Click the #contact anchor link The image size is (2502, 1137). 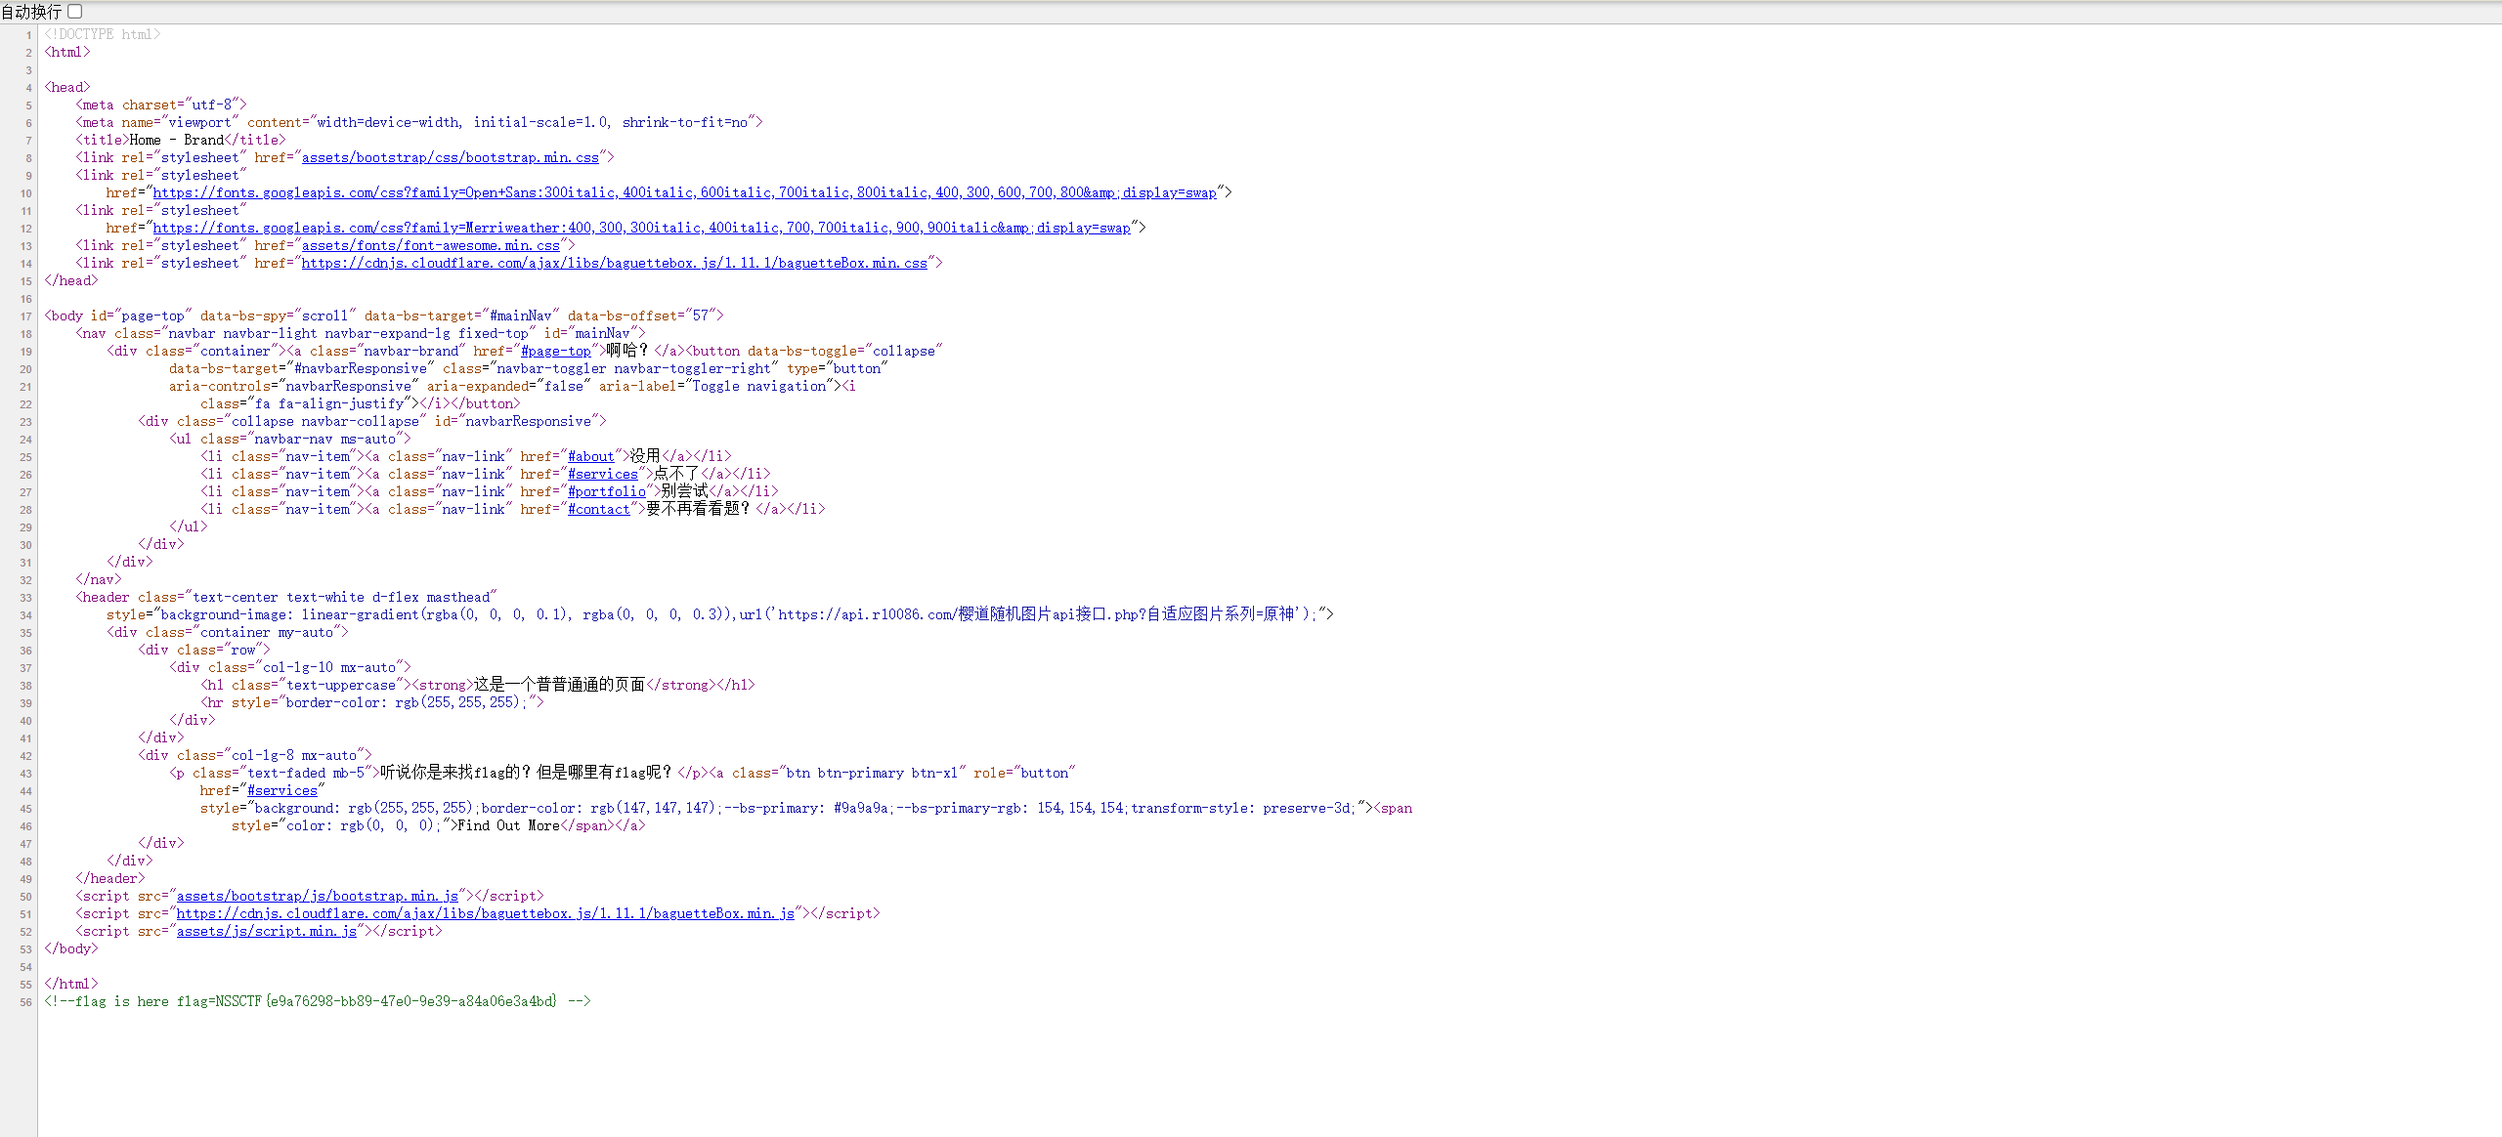(599, 509)
